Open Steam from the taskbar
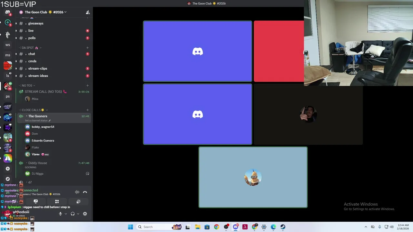 tap(283, 227)
